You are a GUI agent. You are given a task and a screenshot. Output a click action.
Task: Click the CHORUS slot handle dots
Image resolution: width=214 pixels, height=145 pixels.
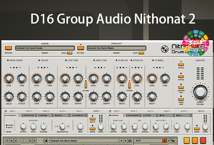[124, 115]
